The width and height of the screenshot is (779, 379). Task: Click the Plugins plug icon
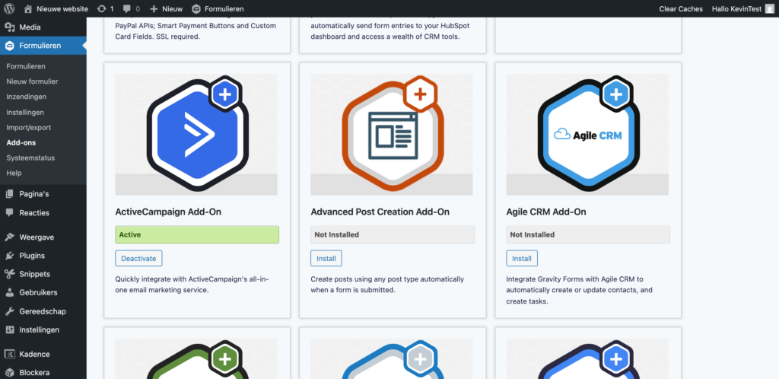point(9,255)
